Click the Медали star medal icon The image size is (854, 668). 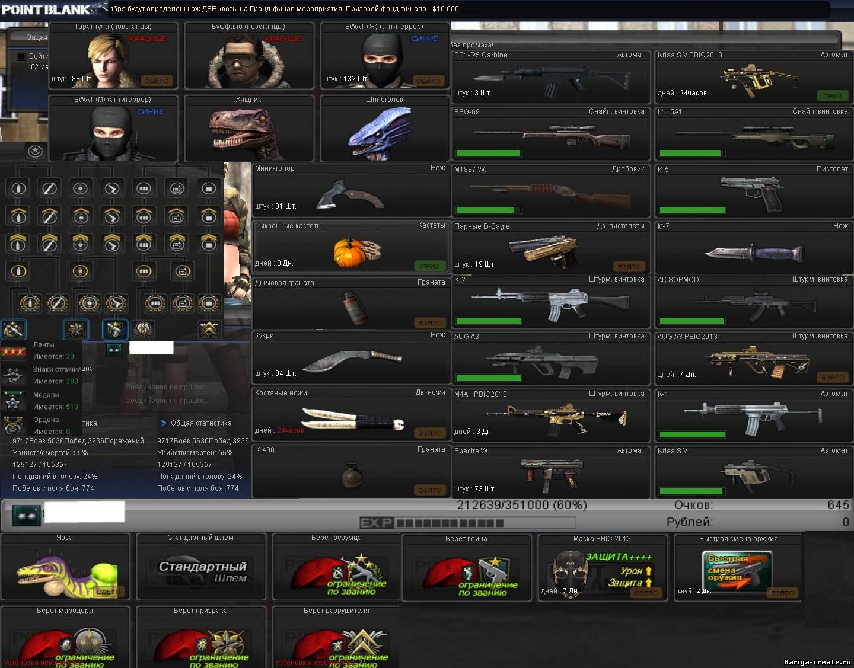13,401
